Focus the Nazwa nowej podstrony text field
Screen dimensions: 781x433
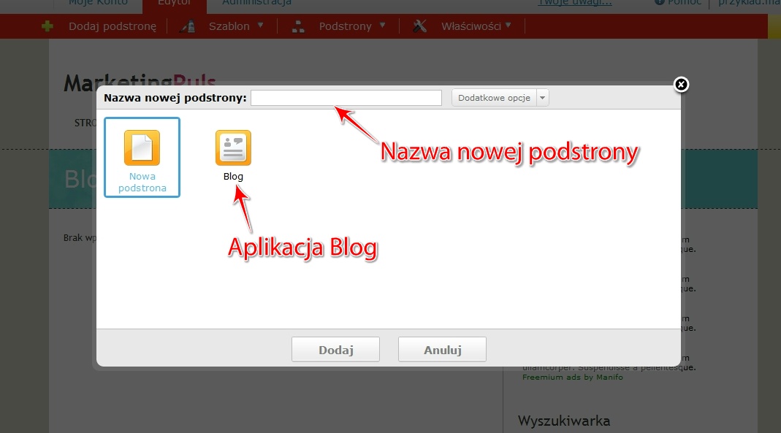click(x=346, y=98)
